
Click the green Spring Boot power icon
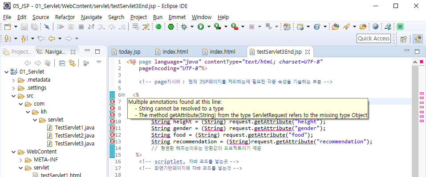point(170,27)
